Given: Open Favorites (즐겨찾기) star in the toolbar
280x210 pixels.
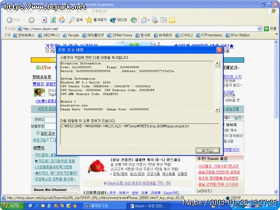Looking at the screenshot, I should click(96, 20).
